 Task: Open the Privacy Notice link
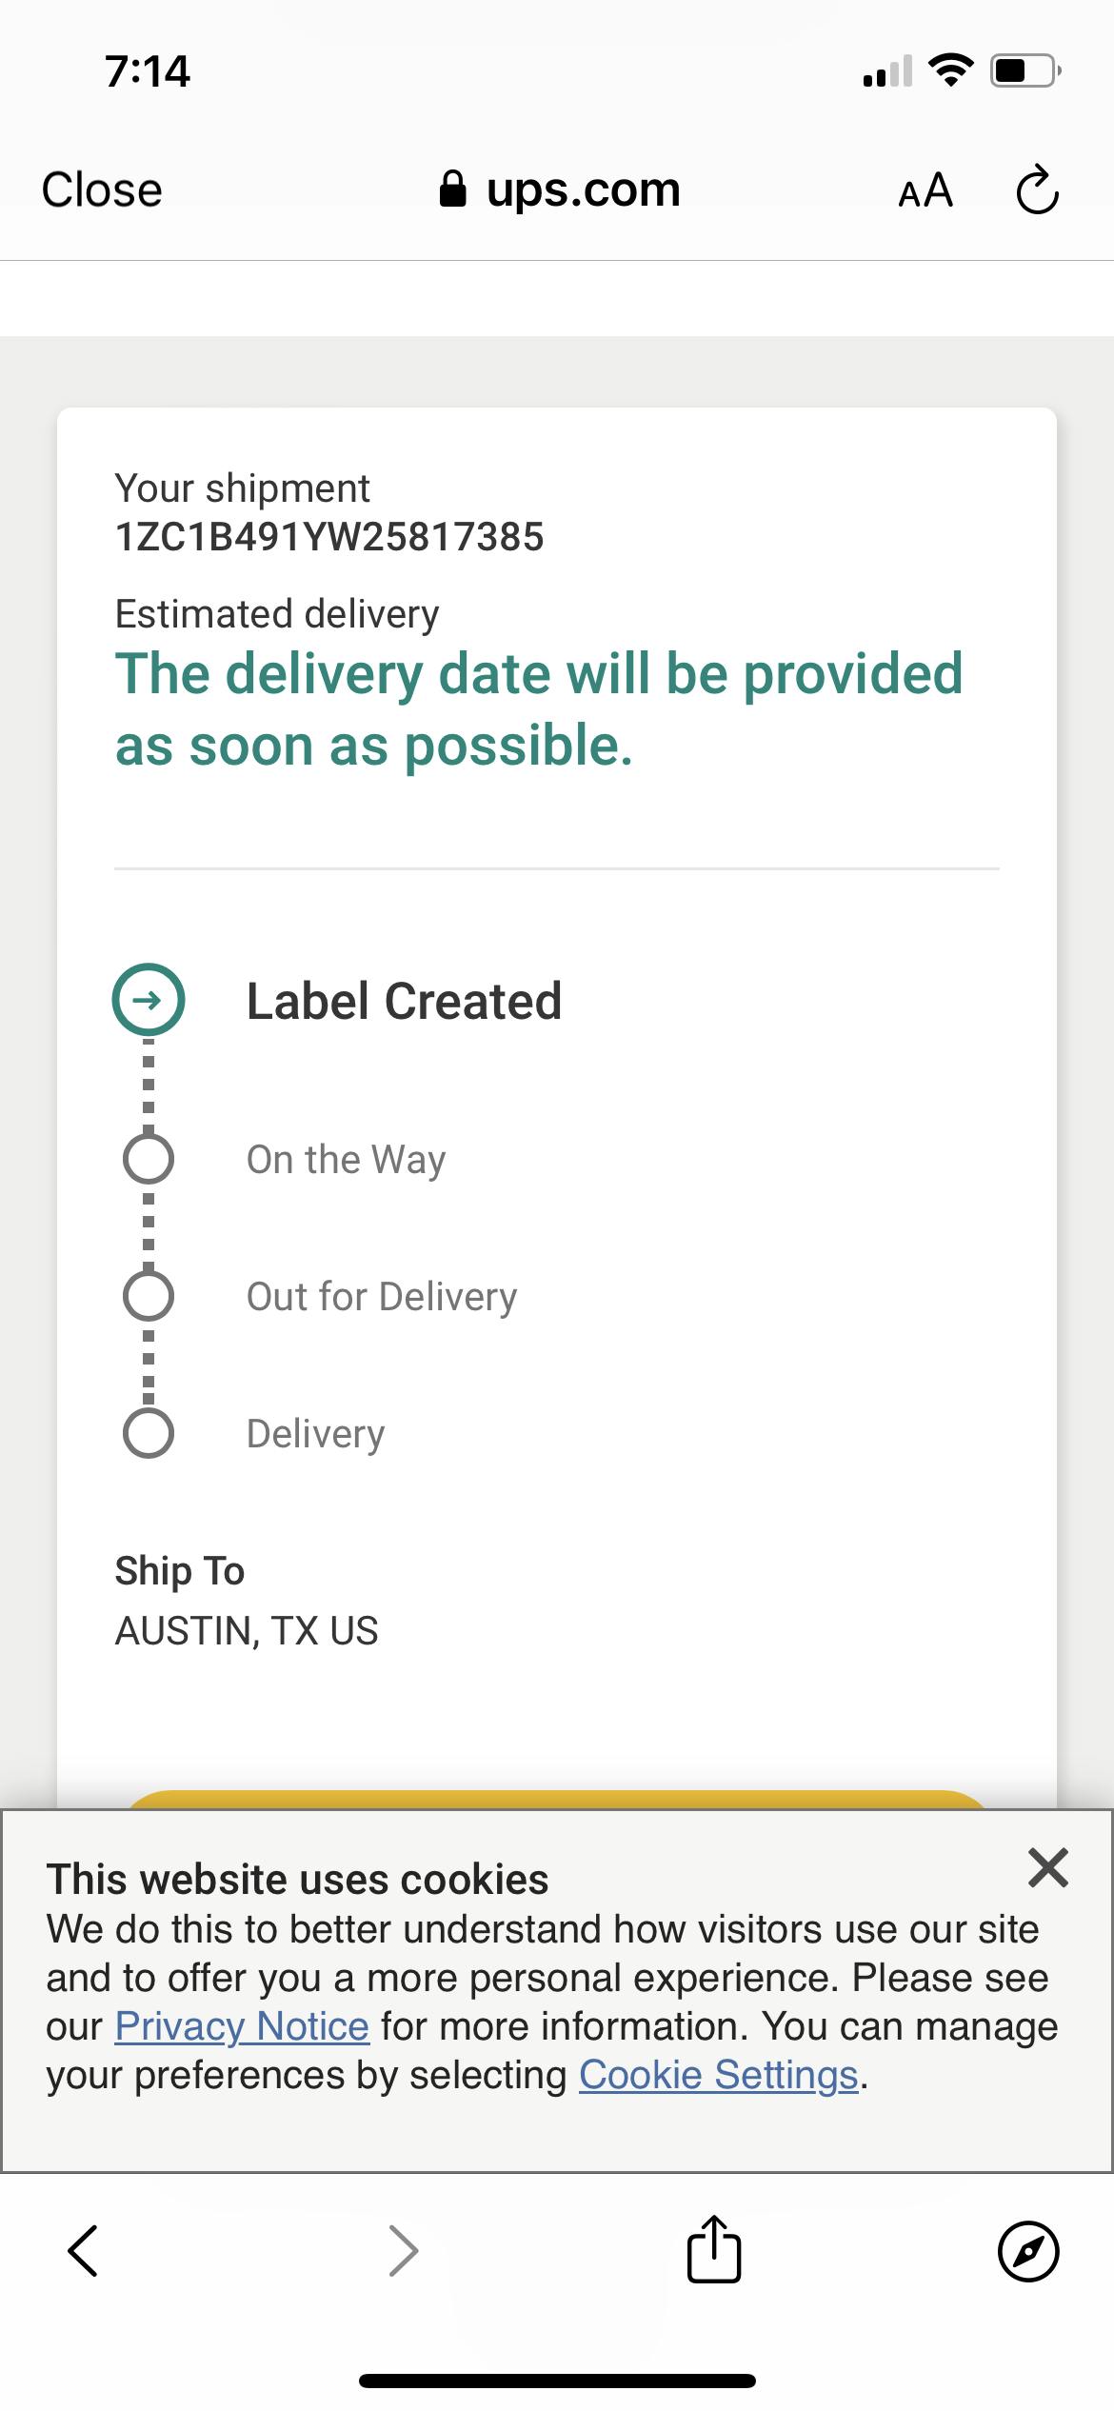242,2026
